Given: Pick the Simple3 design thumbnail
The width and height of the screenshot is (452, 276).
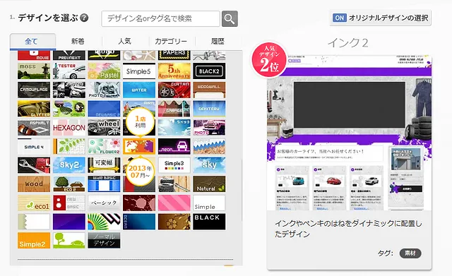Looking at the screenshot, I should tap(174, 165).
